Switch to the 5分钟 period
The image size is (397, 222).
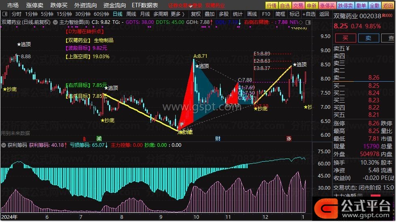click(x=47, y=14)
